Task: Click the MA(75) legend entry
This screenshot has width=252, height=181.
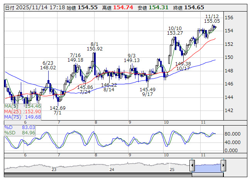Action: click(22, 117)
